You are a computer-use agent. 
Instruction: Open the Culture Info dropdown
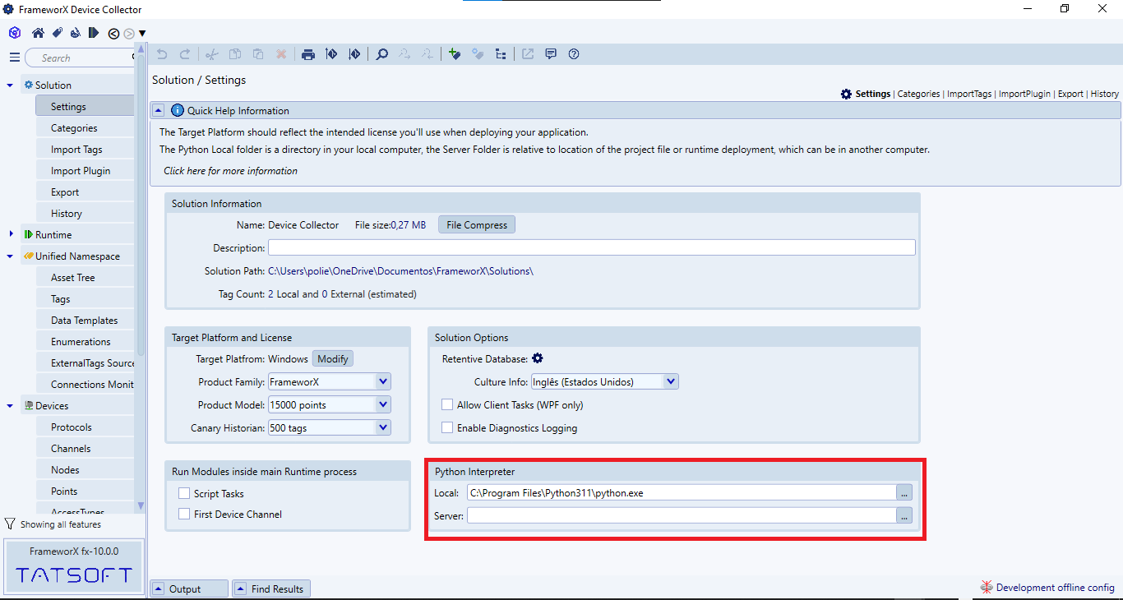pos(670,381)
